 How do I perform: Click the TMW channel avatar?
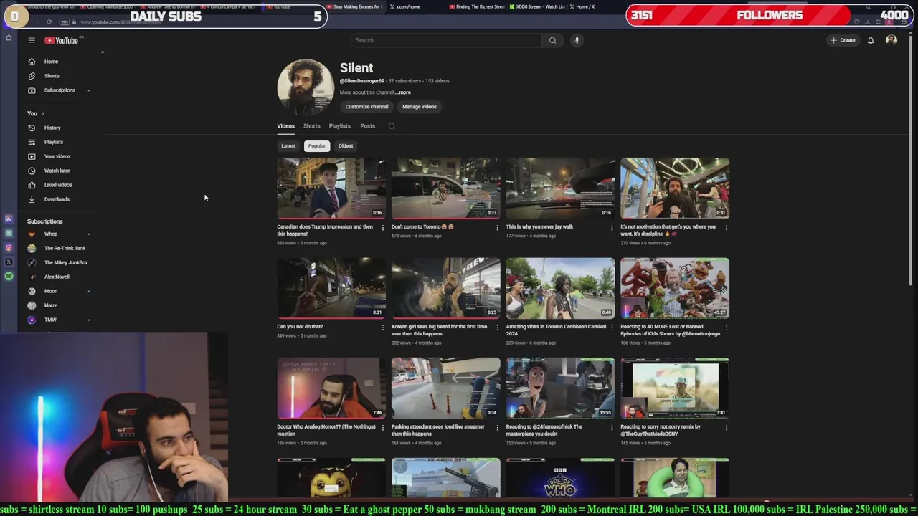tap(32, 320)
